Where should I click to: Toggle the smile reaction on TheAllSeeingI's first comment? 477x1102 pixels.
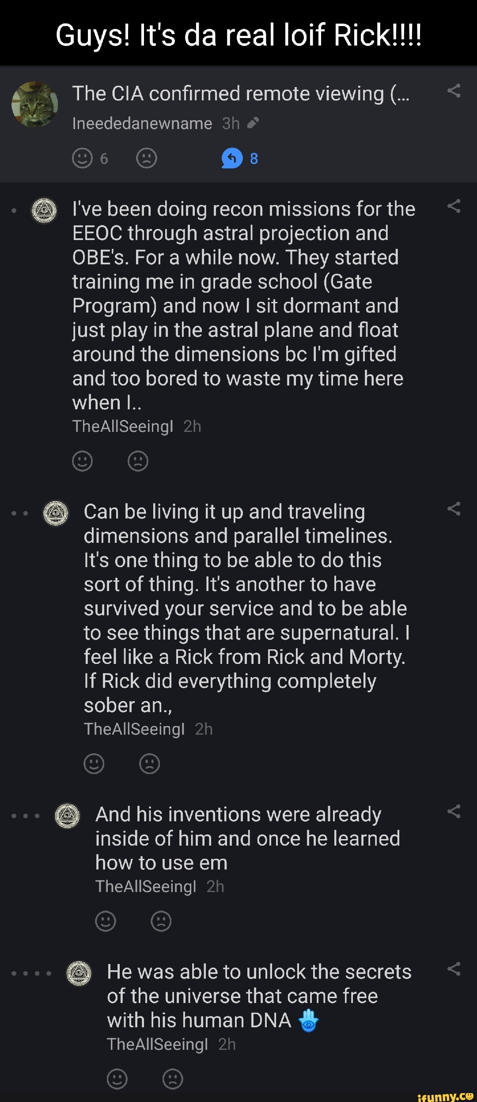click(x=83, y=461)
